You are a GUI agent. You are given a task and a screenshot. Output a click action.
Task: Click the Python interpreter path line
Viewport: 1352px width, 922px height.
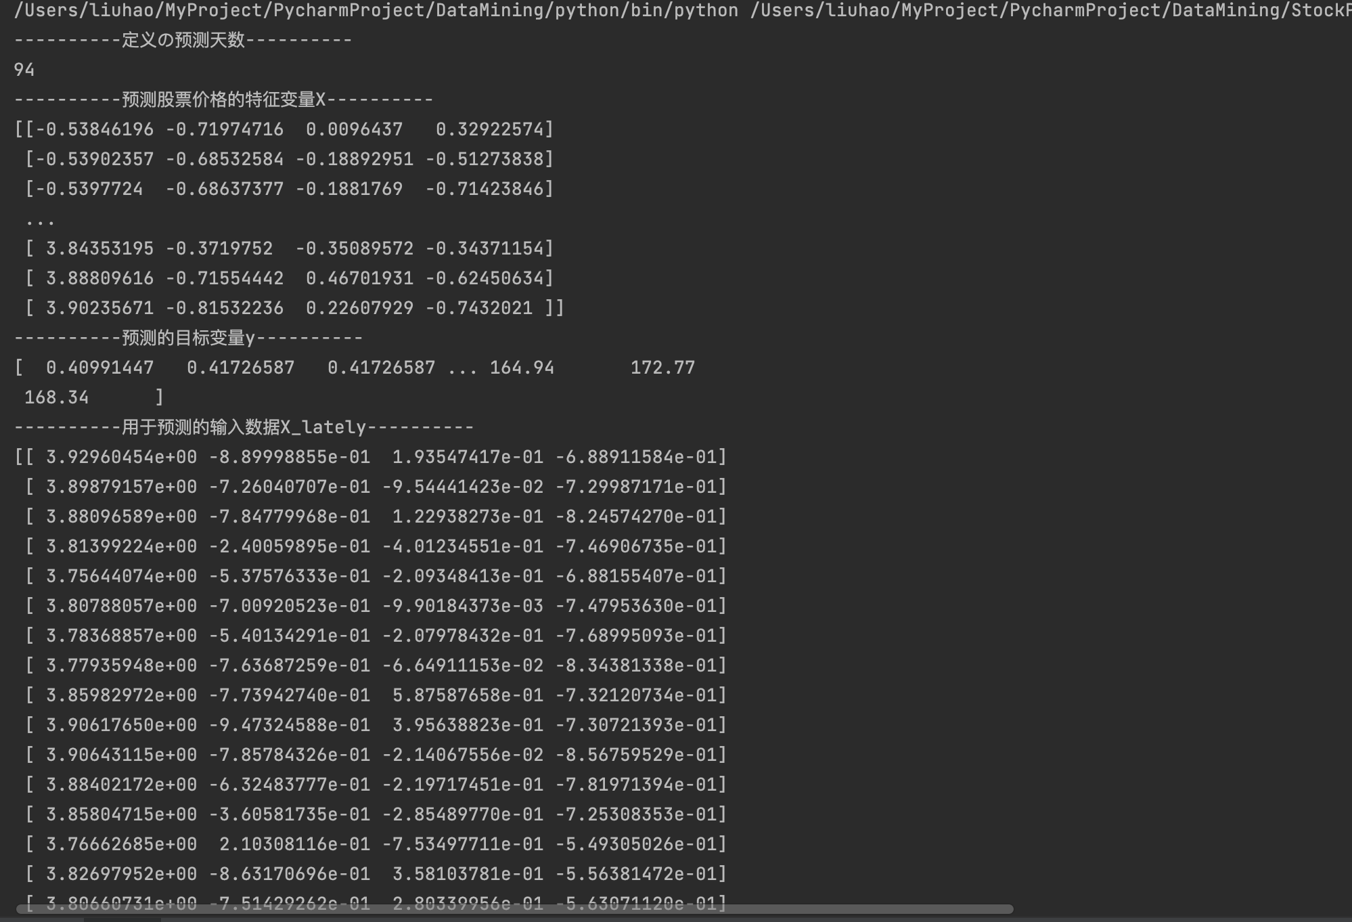pyautogui.click(x=683, y=10)
